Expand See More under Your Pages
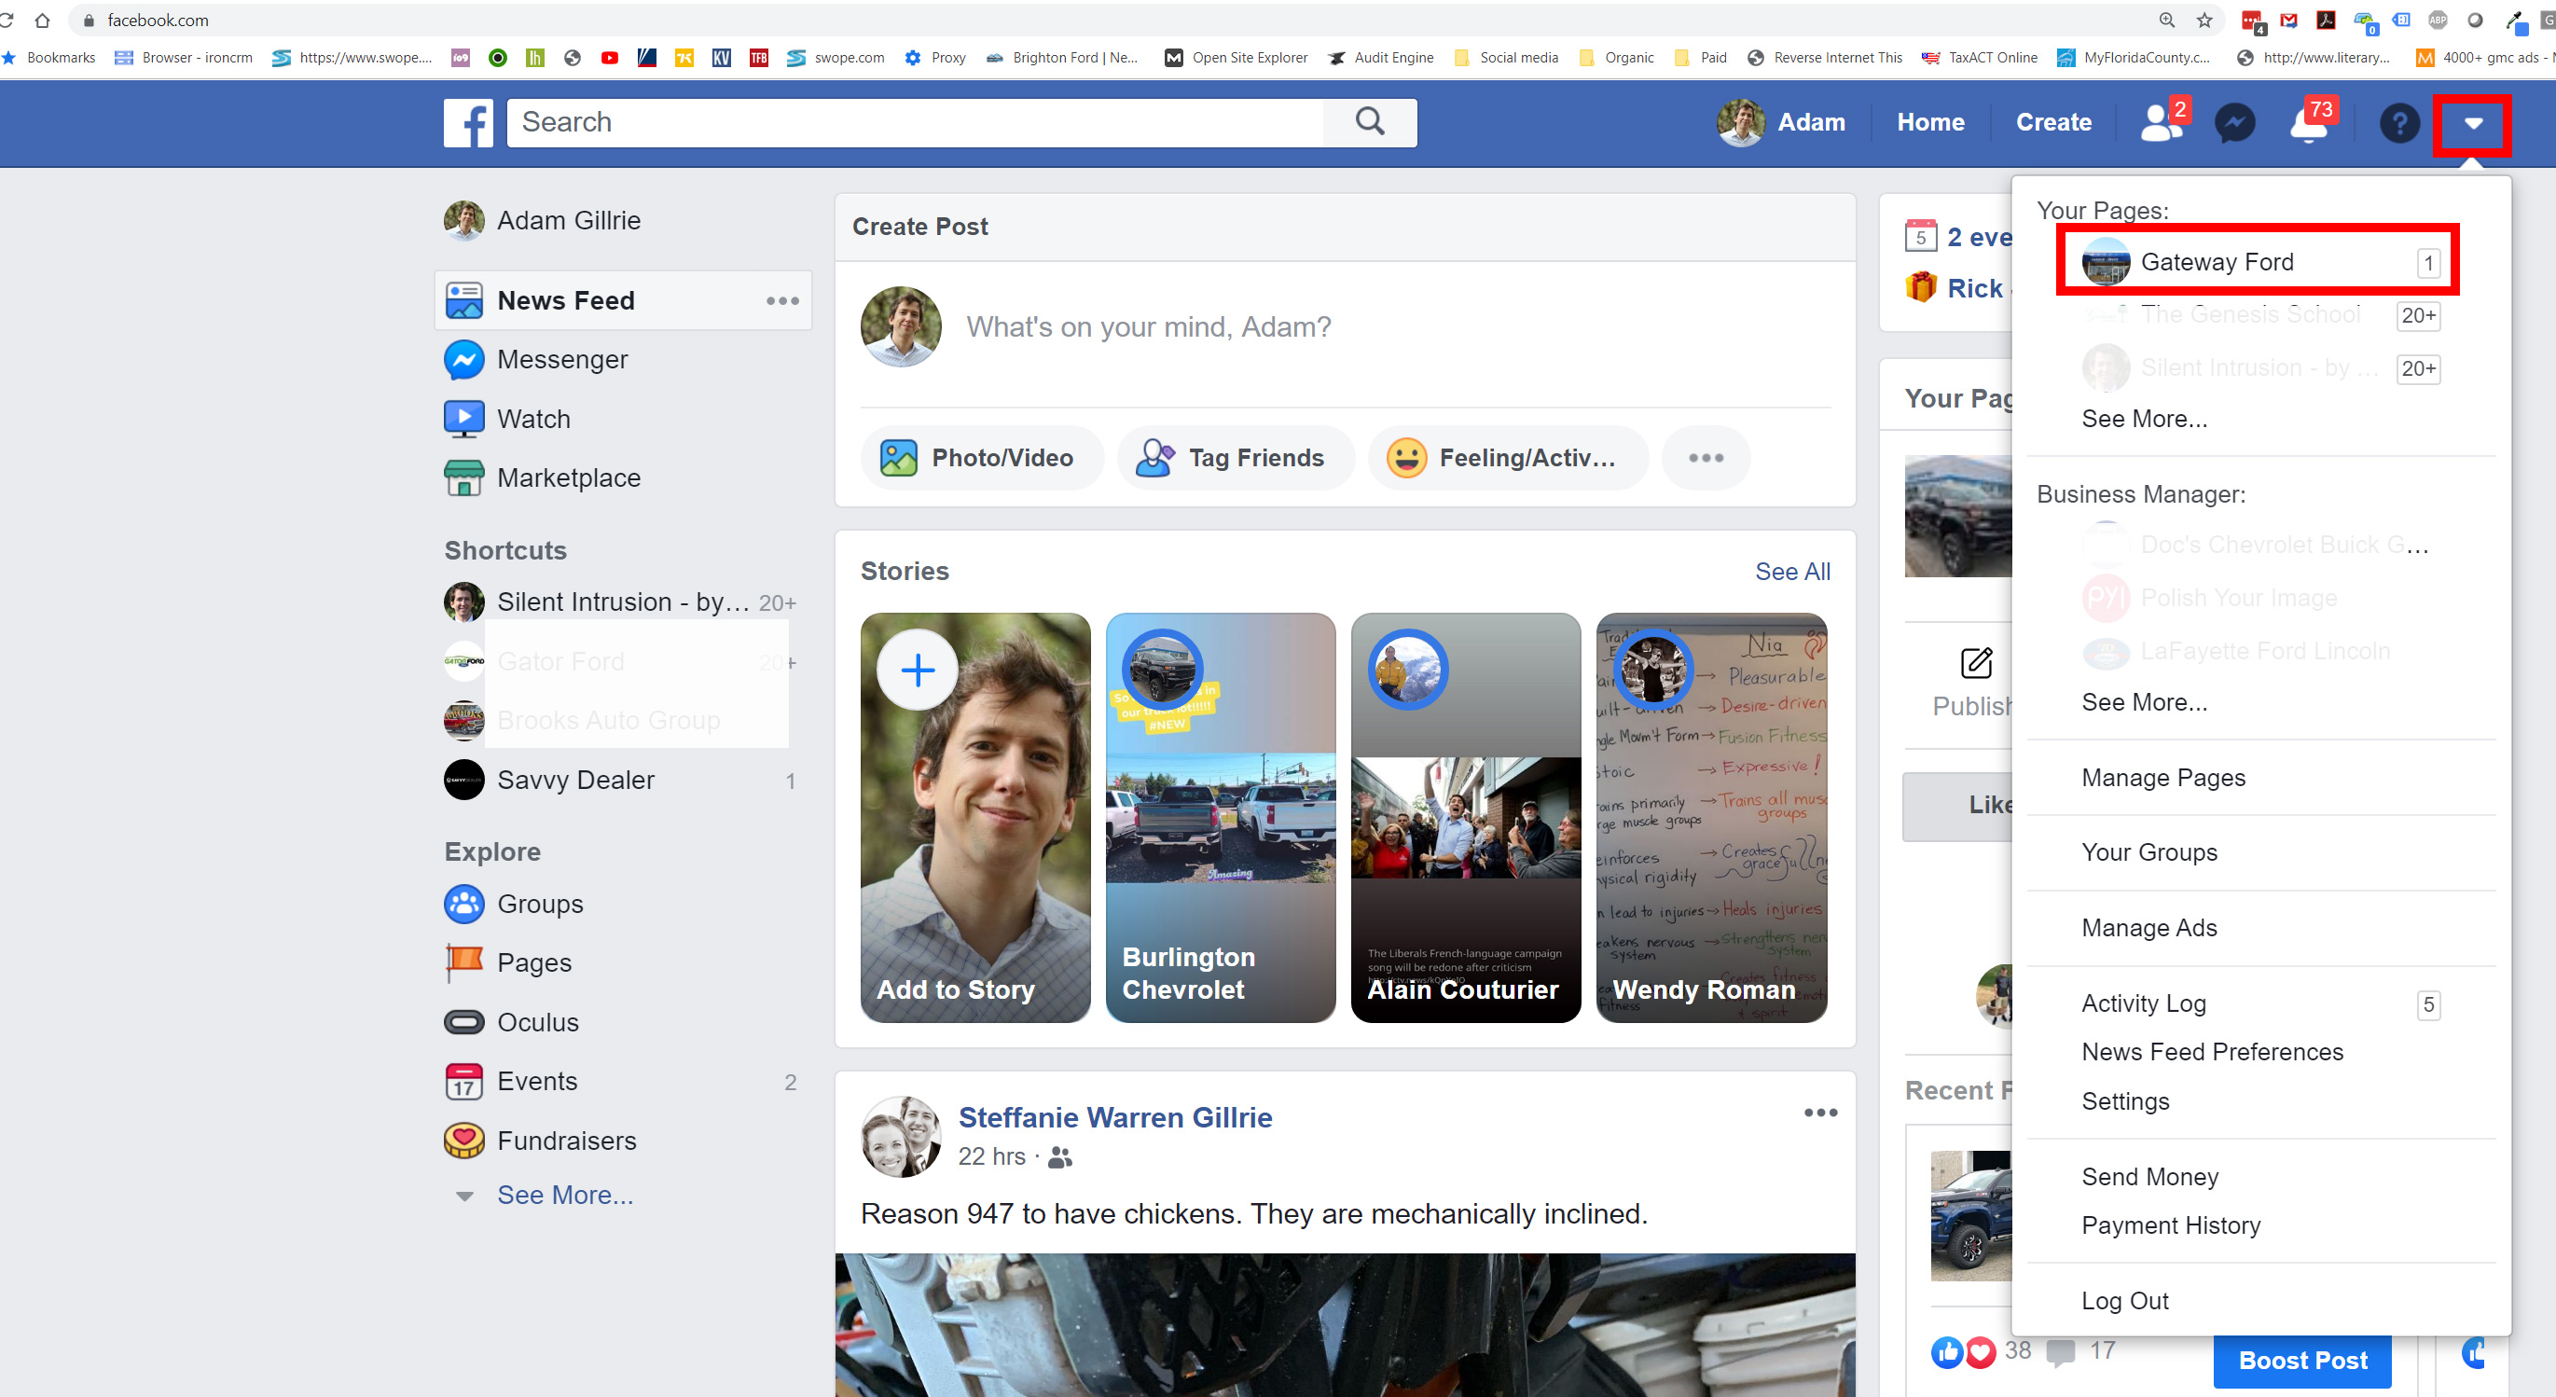This screenshot has height=1397, width=2556. [2144, 419]
